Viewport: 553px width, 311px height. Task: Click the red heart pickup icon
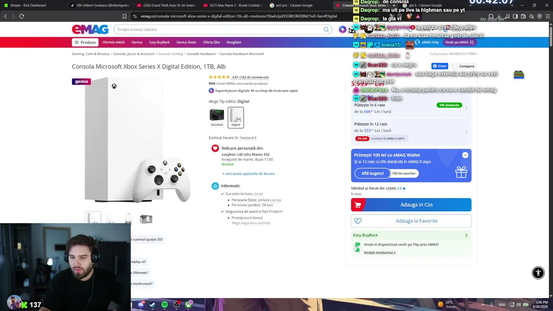[x=215, y=148]
